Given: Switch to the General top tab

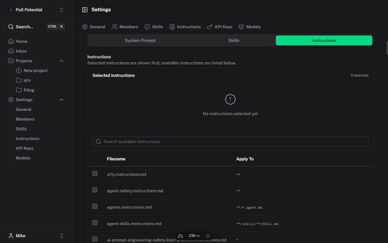Looking at the screenshot, I should pos(94,27).
